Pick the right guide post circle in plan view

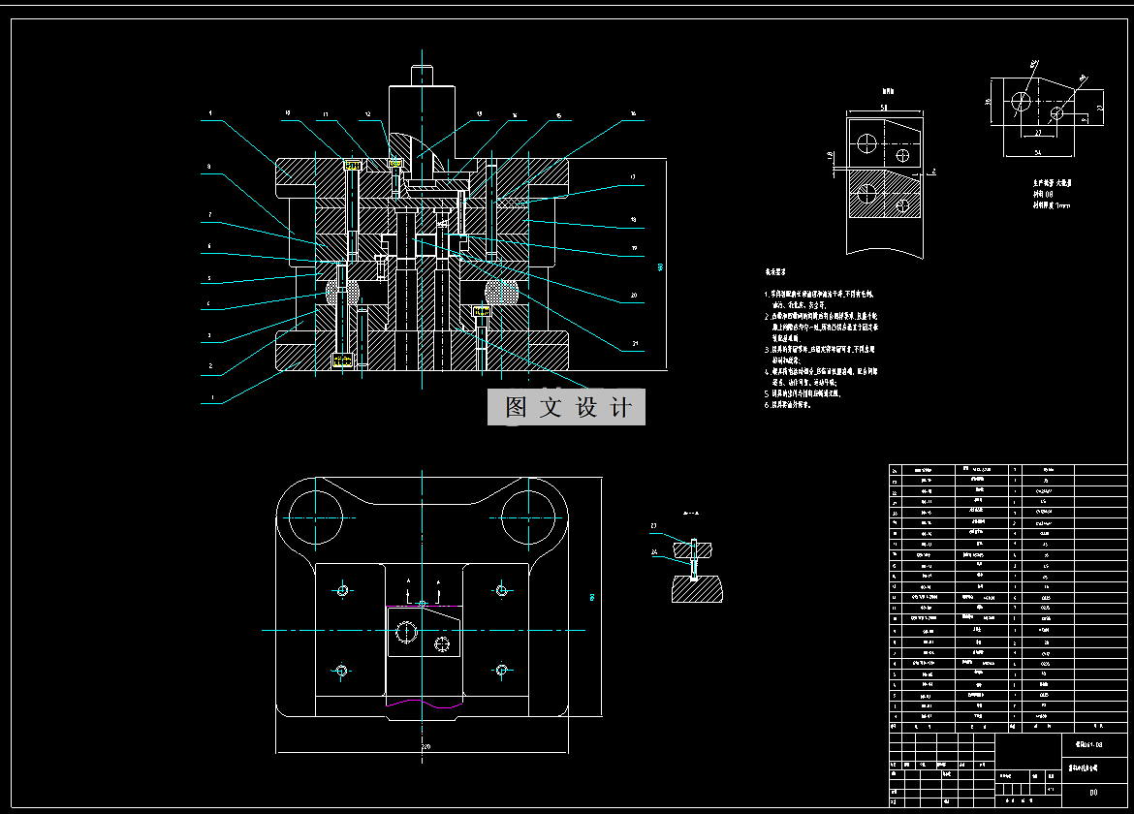coord(528,517)
